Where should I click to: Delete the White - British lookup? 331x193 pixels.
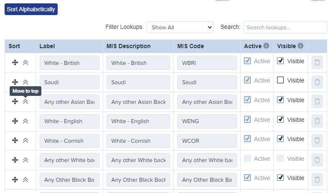coord(317,62)
